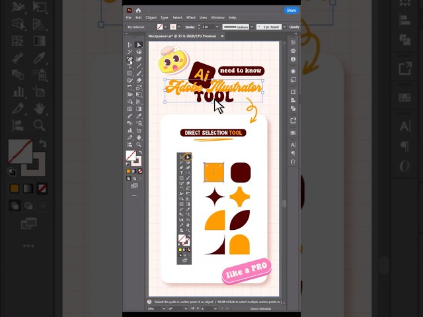Open the Pathfinder panel icon
The height and width of the screenshot is (317, 423).
tap(293, 108)
